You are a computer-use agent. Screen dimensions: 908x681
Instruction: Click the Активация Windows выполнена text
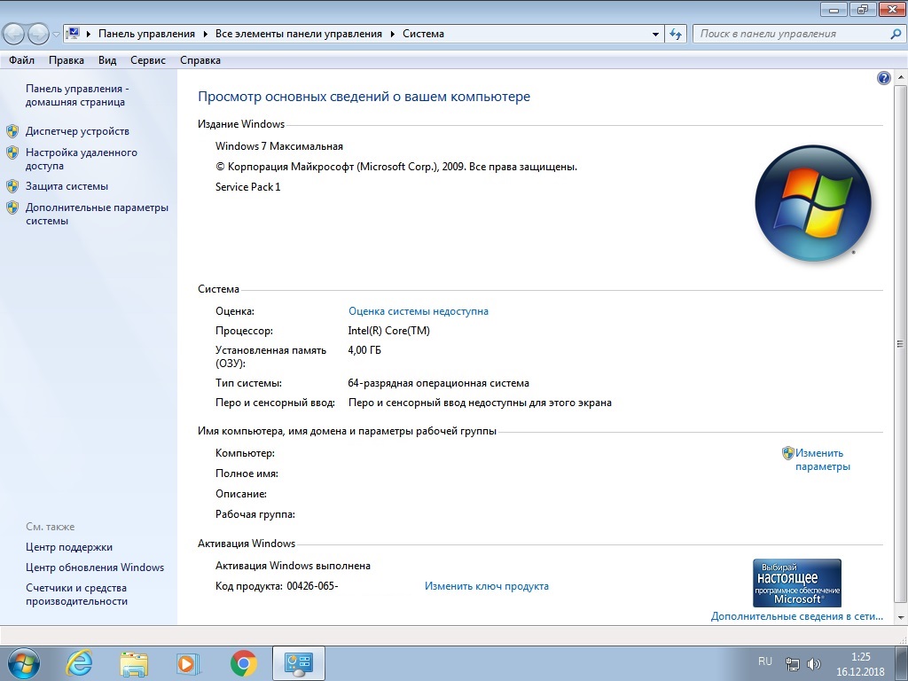293,566
